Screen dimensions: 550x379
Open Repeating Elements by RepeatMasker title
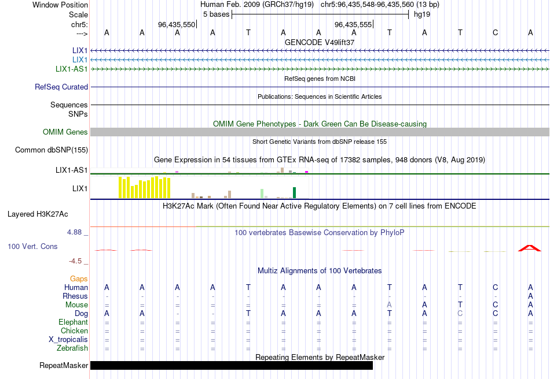pyautogui.click(x=320, y=357)
